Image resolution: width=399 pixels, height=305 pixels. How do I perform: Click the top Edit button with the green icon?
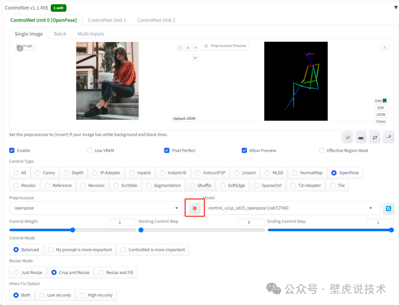click(x=381, y=101)
